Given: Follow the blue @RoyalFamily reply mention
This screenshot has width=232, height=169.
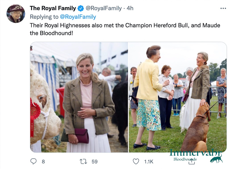Looking at the screenshot, I should click(78, 17).
